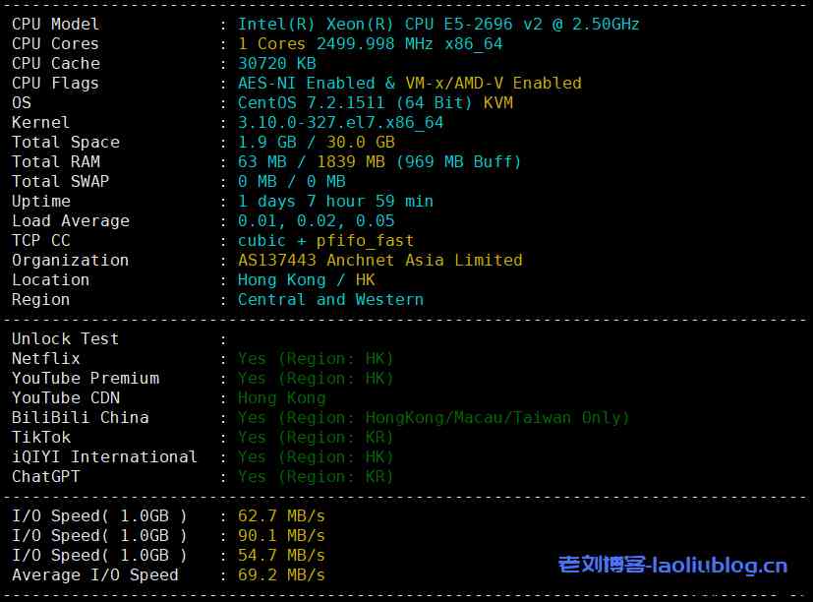The image size is (813, 602).
Task: Select the iQIYI International label
Action: (105, 458)
